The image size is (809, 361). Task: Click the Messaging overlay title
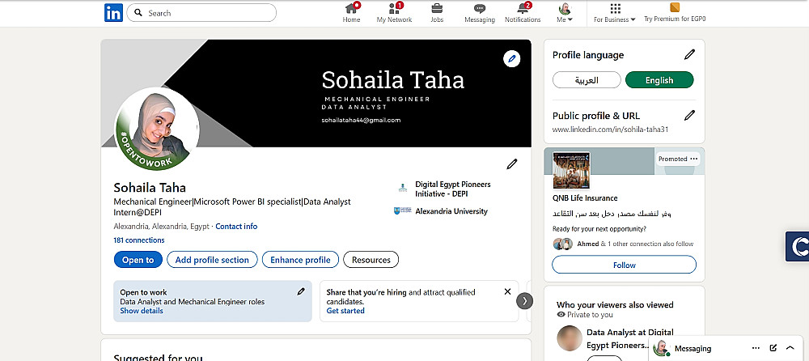(693, 349)
